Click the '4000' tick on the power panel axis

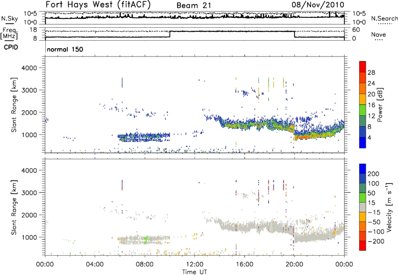[29, 68]
